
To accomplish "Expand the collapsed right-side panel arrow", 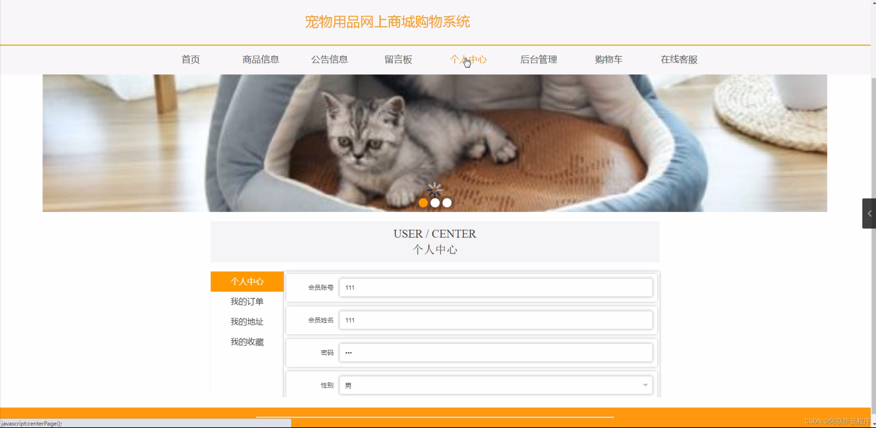I will [869, 213].
